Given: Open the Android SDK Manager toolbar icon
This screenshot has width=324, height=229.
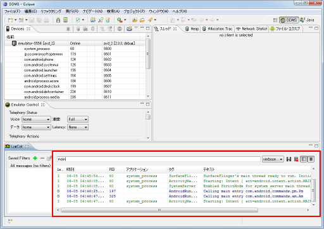Looking at the screenshot, I should point(58,20).
